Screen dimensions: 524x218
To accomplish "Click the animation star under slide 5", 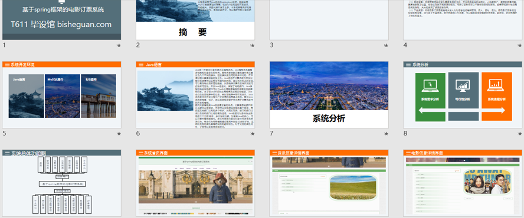I will 119,134.
